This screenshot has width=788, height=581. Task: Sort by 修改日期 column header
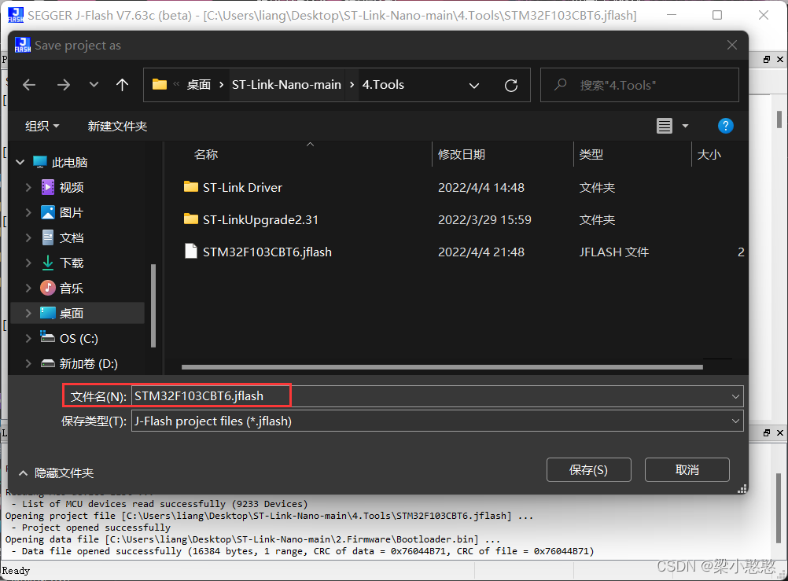click(x=462, y=154)
